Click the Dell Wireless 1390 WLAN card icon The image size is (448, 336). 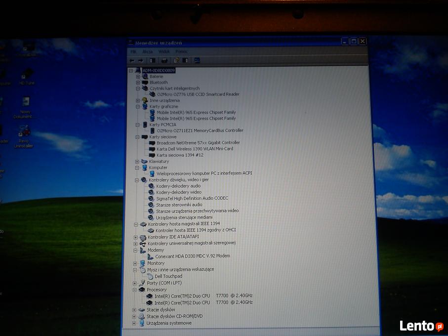(x=152, y=149)
